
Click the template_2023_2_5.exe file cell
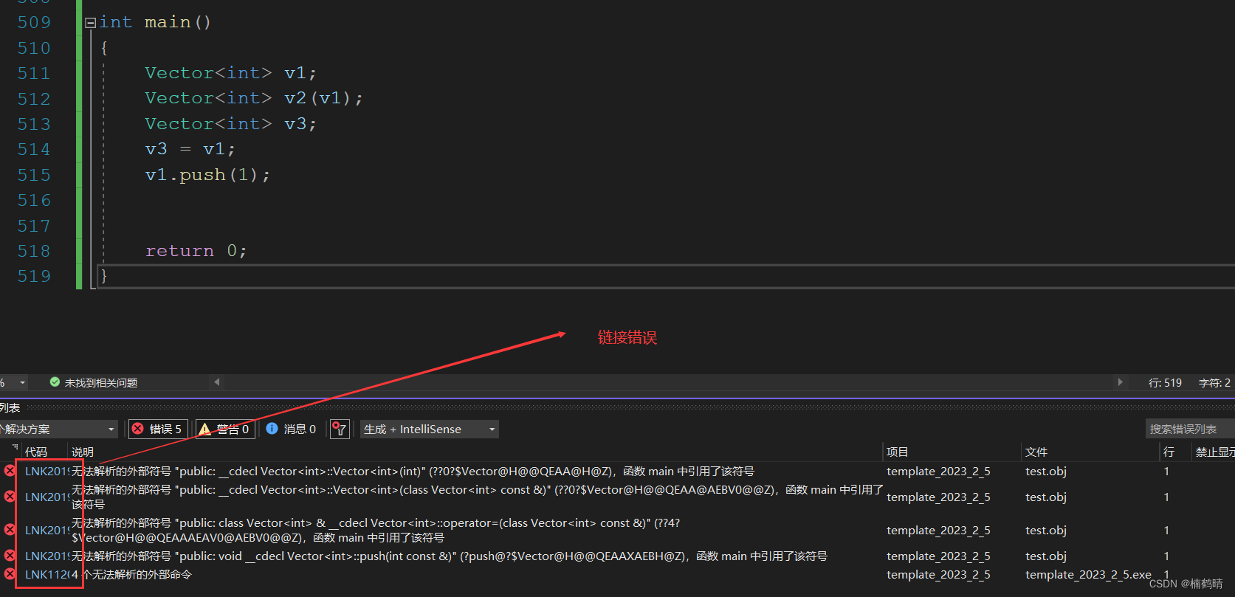1088,574
